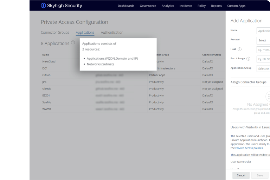Click the Save button

(x=260, y=175)
